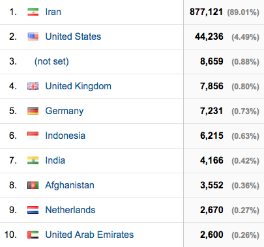Open the United Kingdom country link
The image size is (264, 247).
tap(78, 87)
